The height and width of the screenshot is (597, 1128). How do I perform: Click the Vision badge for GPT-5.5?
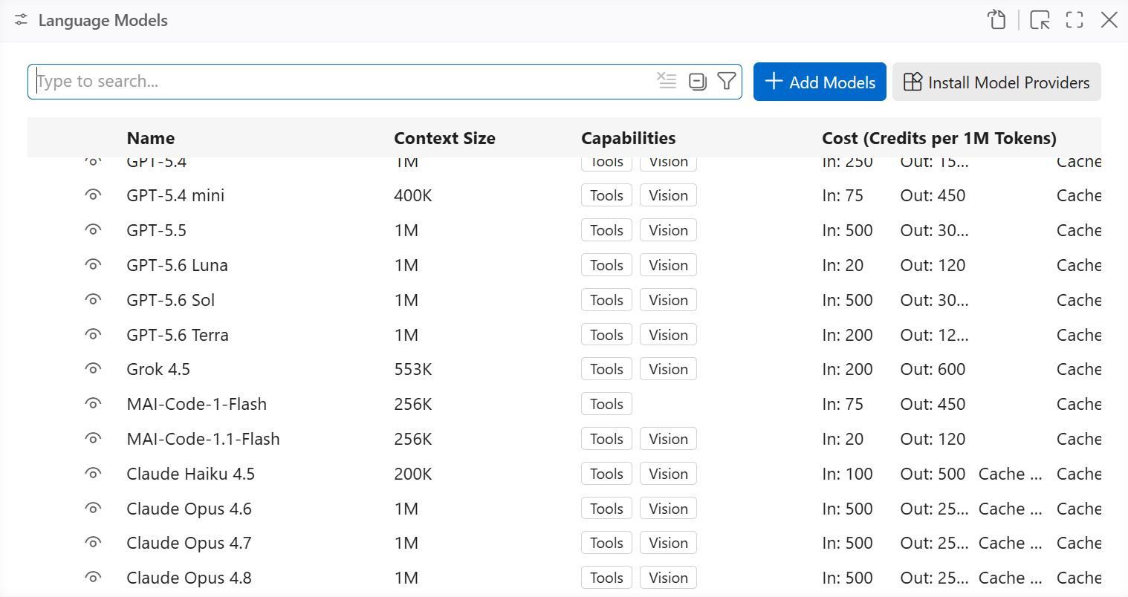point(668,230)
